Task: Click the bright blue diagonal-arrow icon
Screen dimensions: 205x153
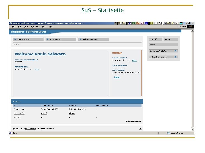Action: click(146, 23)
